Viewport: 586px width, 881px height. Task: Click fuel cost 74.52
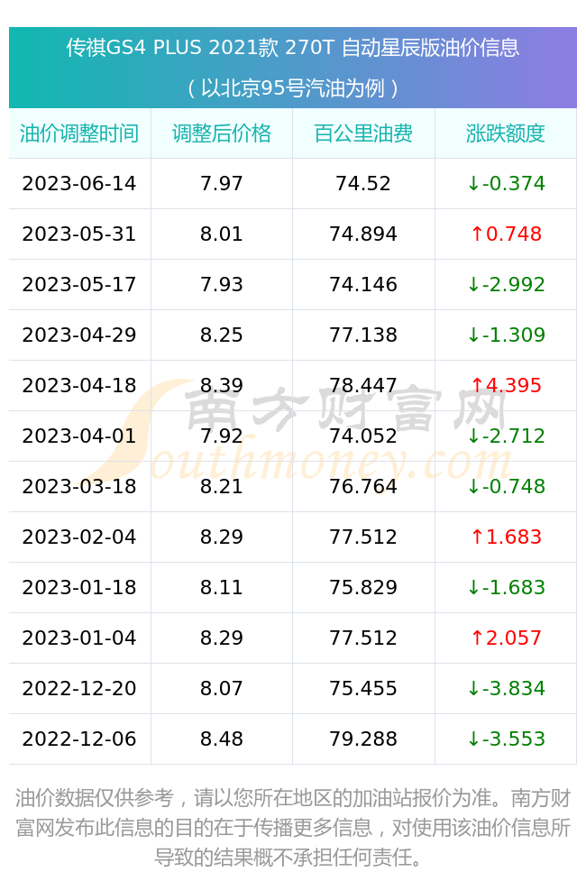pos(363,183)
